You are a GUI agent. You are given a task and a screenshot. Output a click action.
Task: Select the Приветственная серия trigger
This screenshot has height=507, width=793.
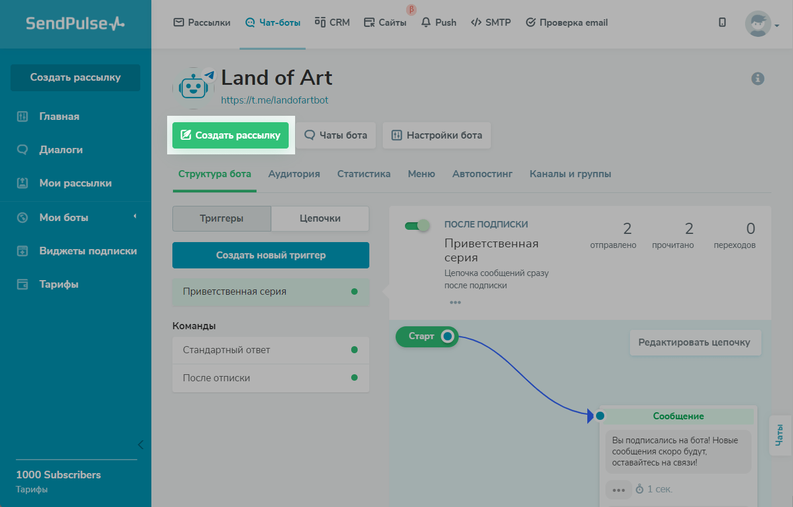coord(271,292)
